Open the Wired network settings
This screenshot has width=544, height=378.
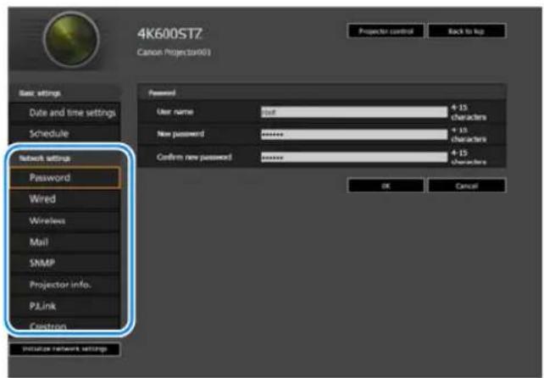(x=65, y=199)
